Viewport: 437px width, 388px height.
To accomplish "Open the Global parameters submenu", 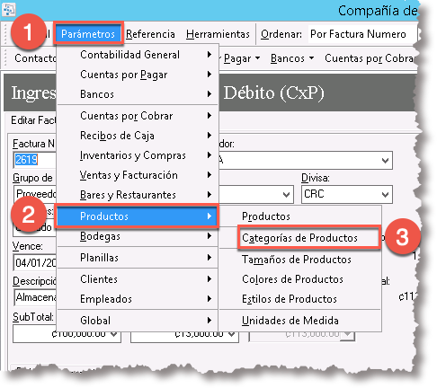I will pos(138,321).
